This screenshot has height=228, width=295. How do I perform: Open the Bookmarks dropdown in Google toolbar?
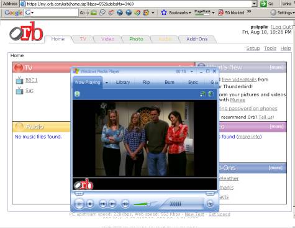(x=189, y=13)
